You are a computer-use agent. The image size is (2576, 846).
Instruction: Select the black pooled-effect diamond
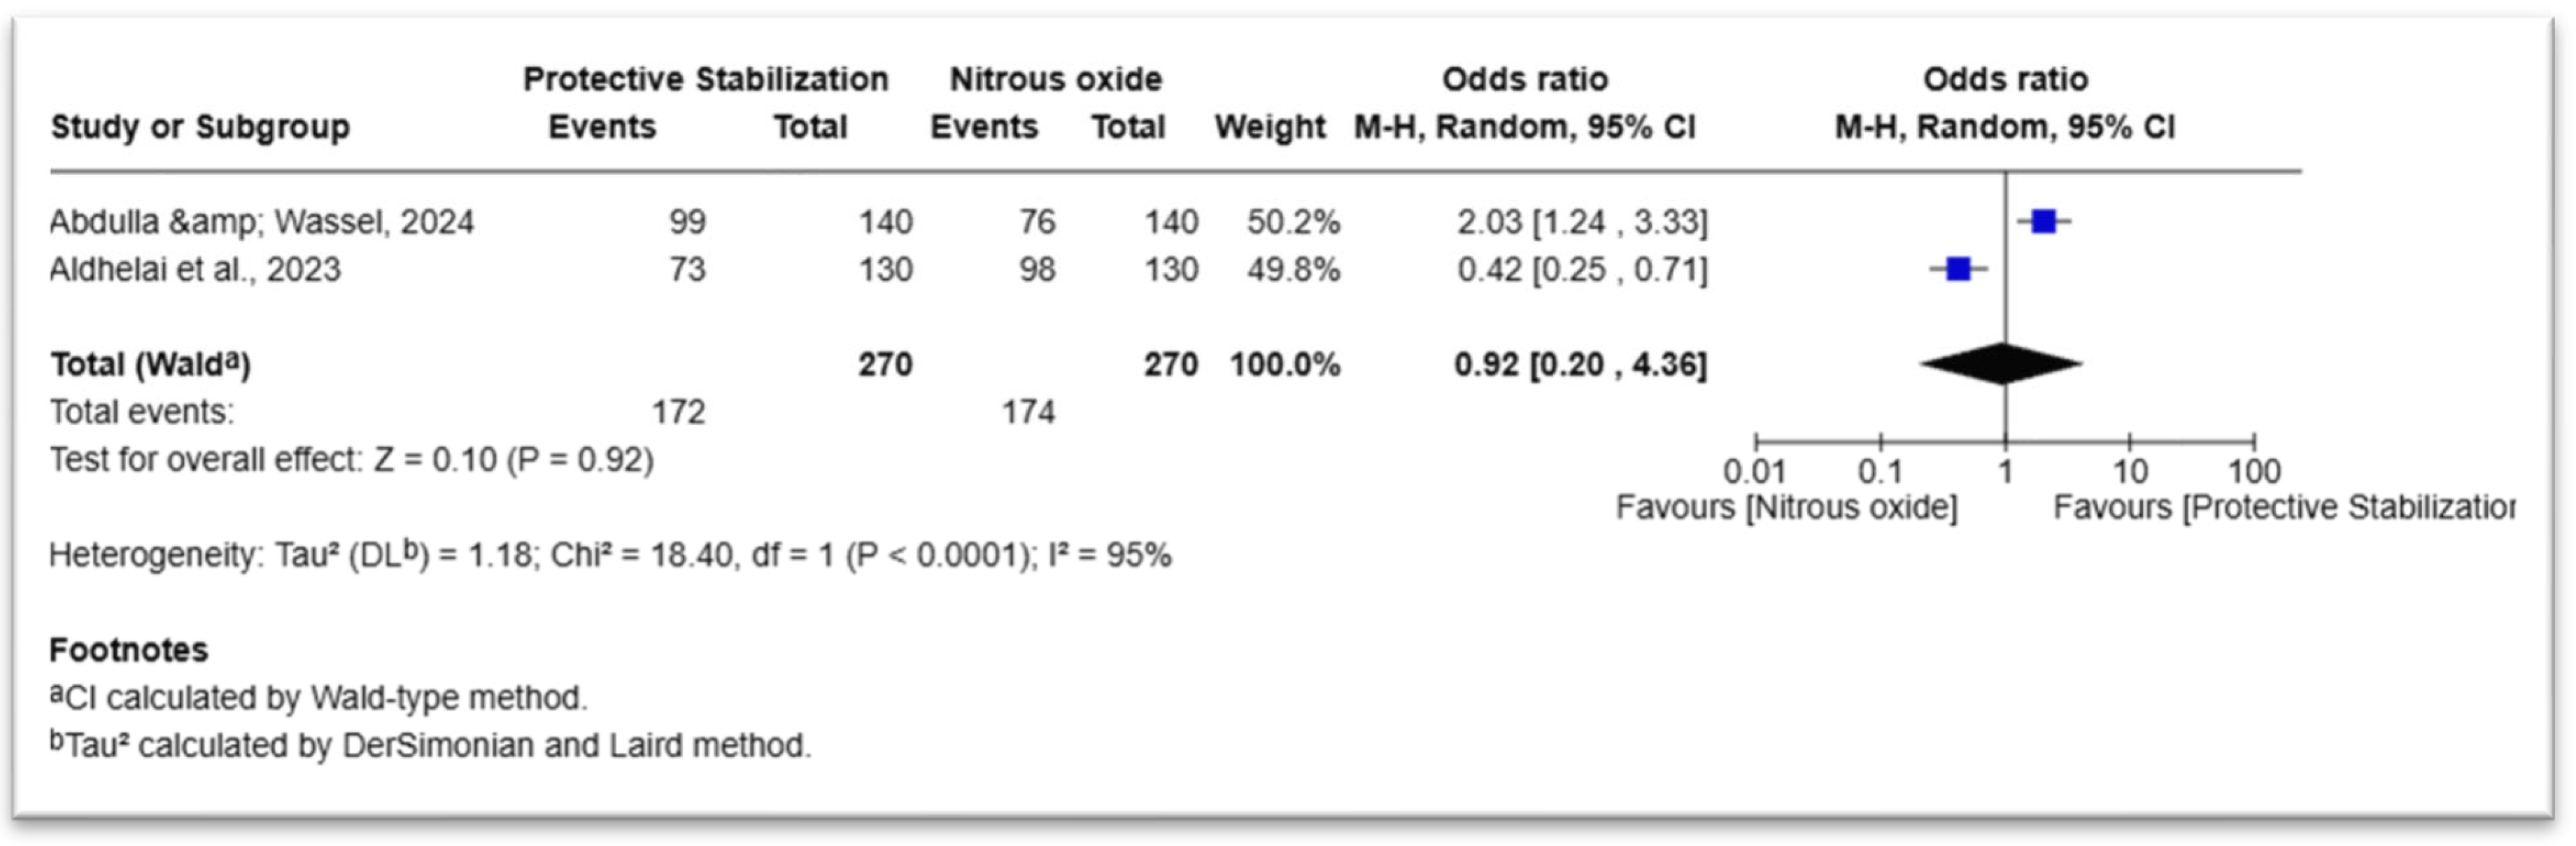(x=2001, y=363)
